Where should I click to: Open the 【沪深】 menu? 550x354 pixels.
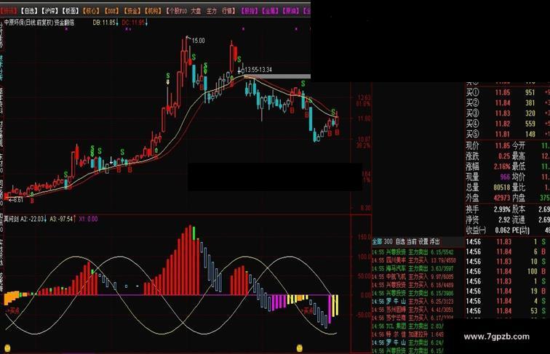pyautogui.click(x=49, y=11)
